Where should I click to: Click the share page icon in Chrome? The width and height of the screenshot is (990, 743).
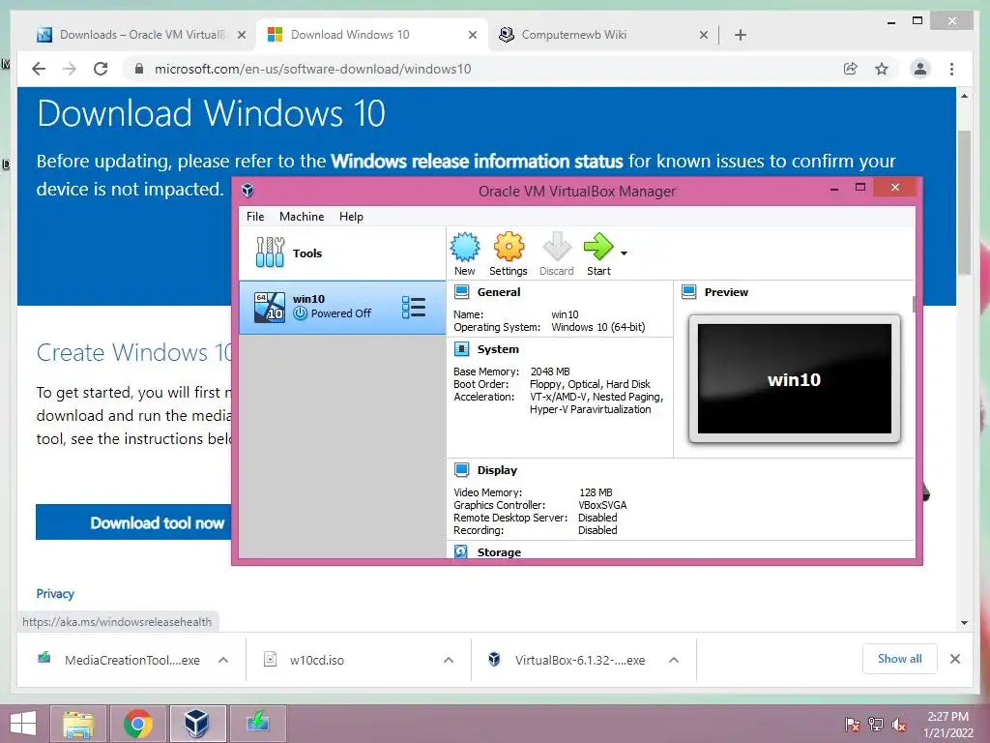[x=851, y=69]
